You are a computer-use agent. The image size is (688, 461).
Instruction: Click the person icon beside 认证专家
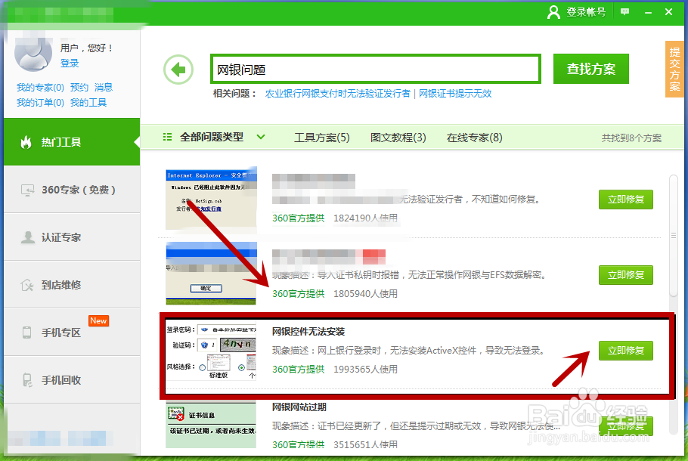coord(28,237)
